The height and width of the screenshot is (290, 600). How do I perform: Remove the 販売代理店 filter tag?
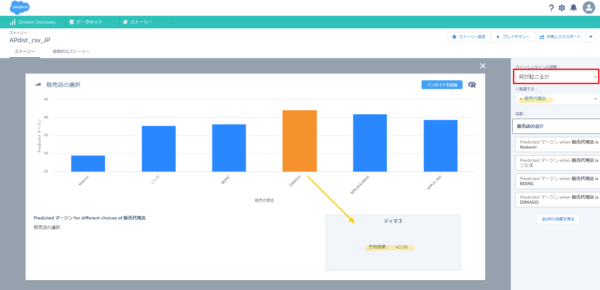pos(521,99)
